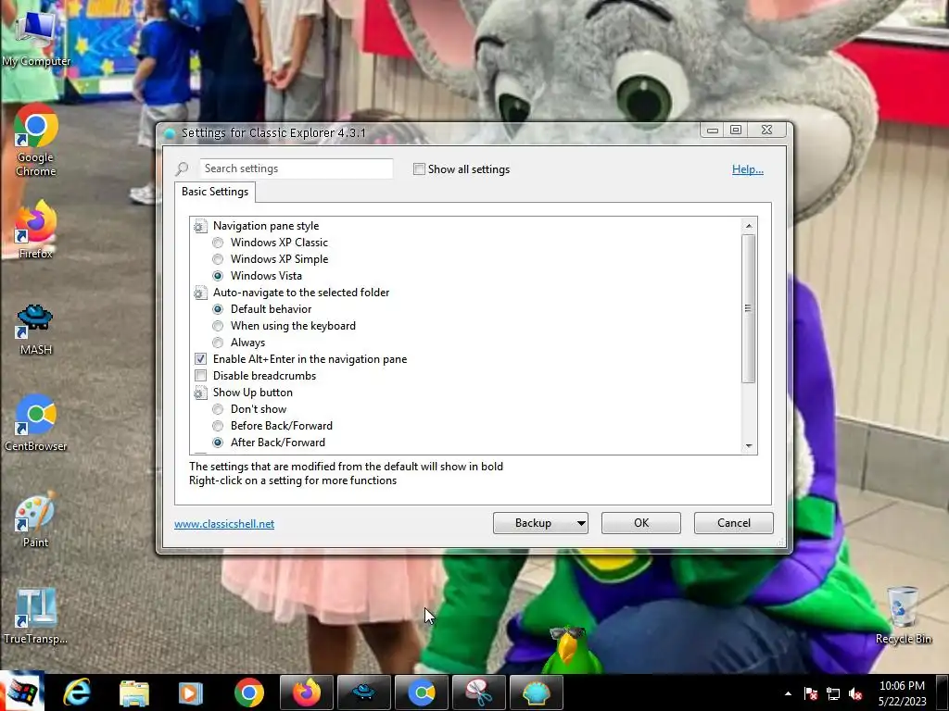Click scrollbar down arrow in settings list

tap(749, 446)
